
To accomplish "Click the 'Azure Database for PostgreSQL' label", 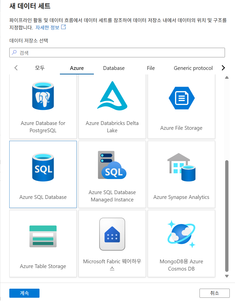I will click(43, 127).
